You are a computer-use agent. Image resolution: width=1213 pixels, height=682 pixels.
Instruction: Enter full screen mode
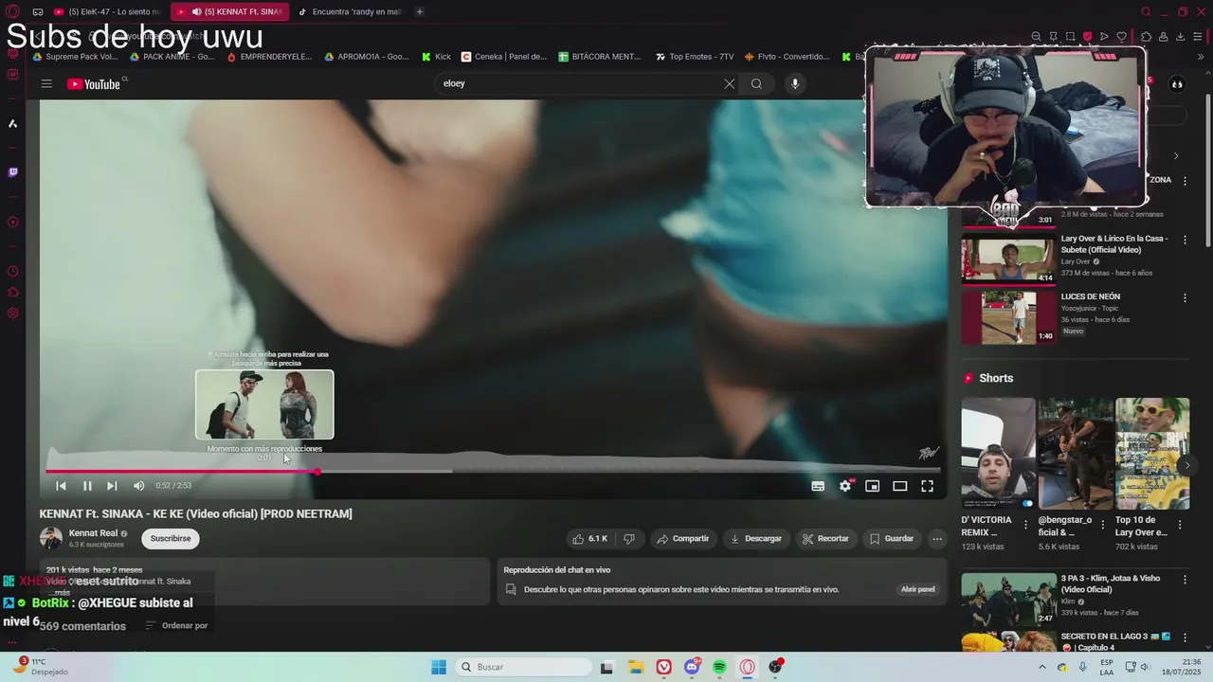pos(928,486)
